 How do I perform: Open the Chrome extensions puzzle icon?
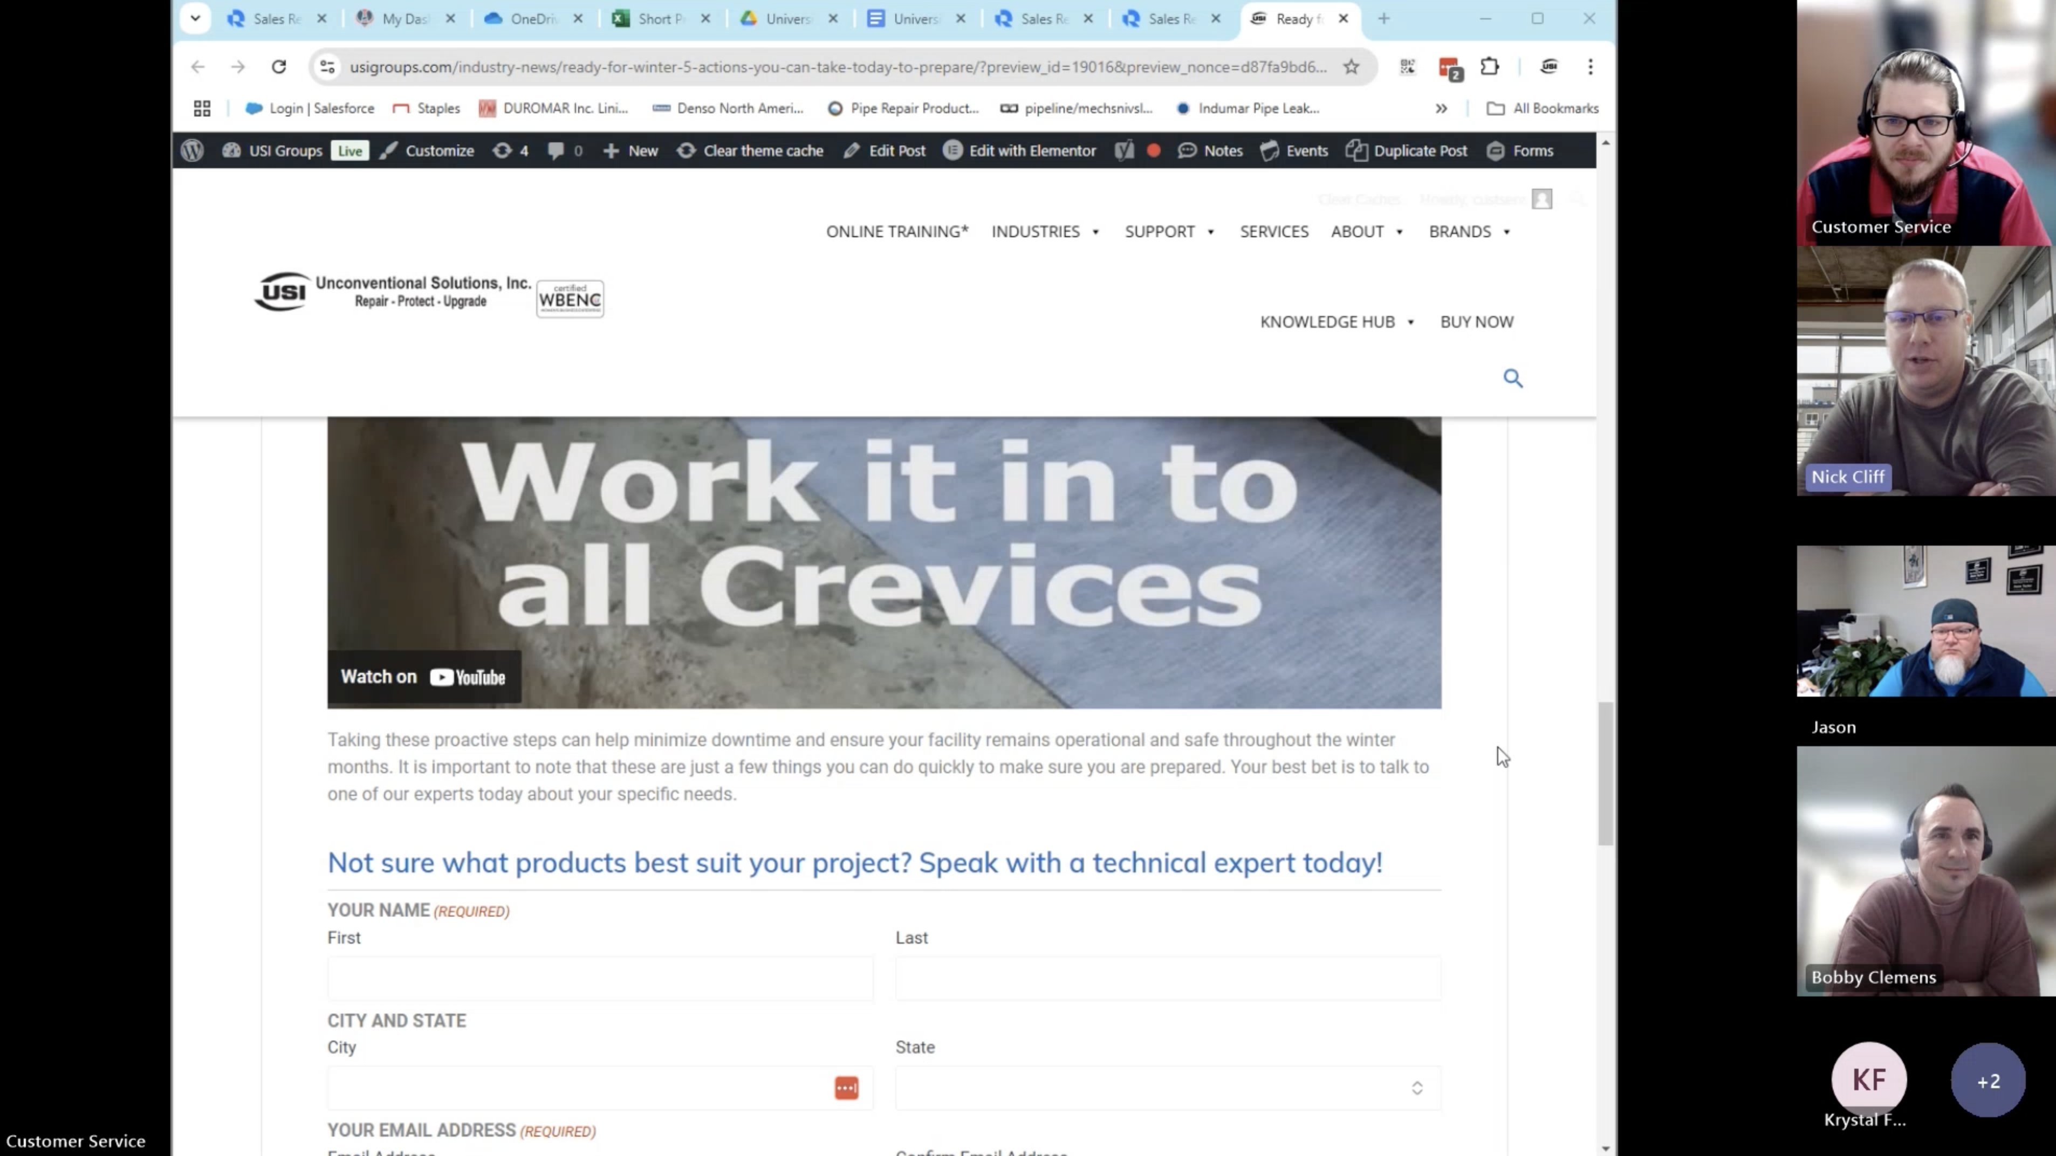[x=1489, y=67]
